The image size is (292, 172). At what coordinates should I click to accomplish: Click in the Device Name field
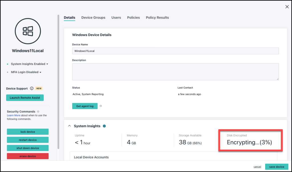click(x=175, y=51)
